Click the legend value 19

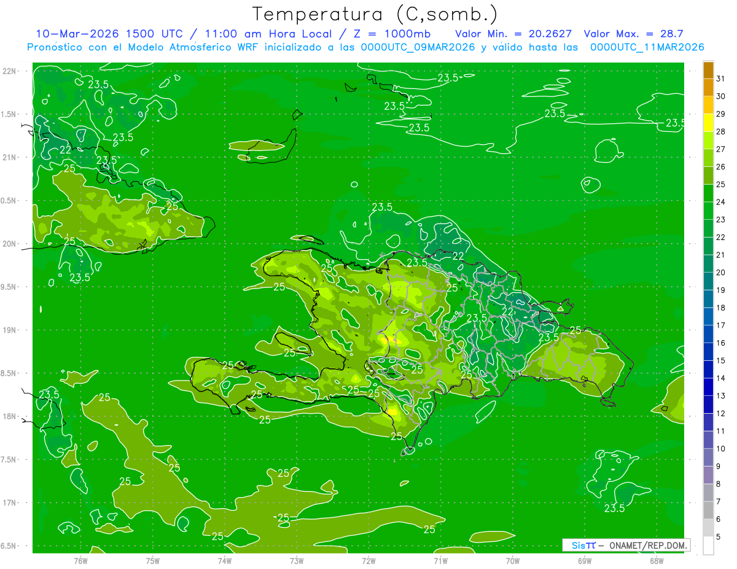click(721, 290)
